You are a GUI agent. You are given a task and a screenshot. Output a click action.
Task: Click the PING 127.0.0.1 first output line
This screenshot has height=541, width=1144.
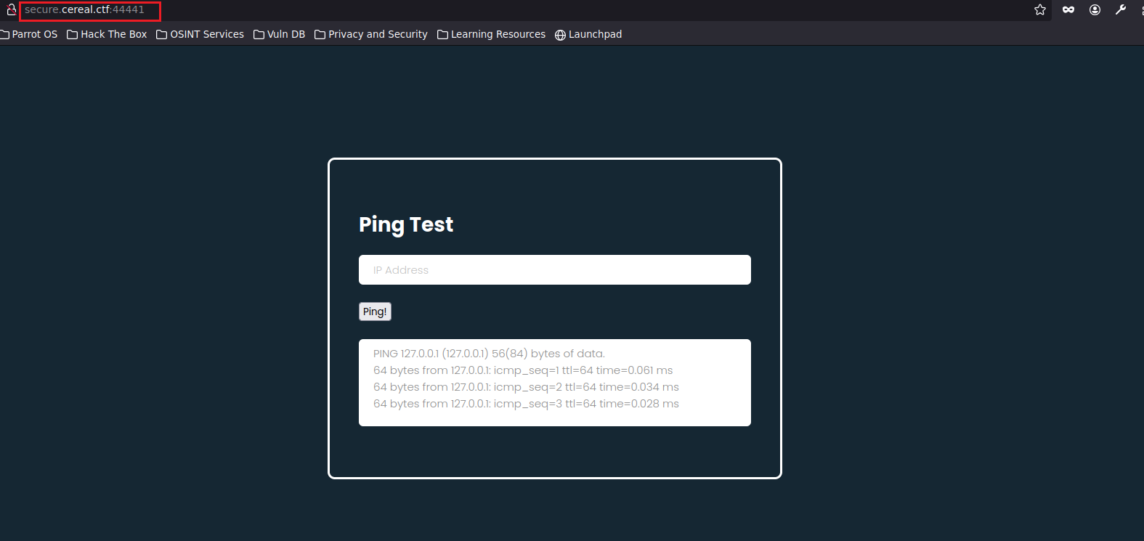(x=489, y=354)
